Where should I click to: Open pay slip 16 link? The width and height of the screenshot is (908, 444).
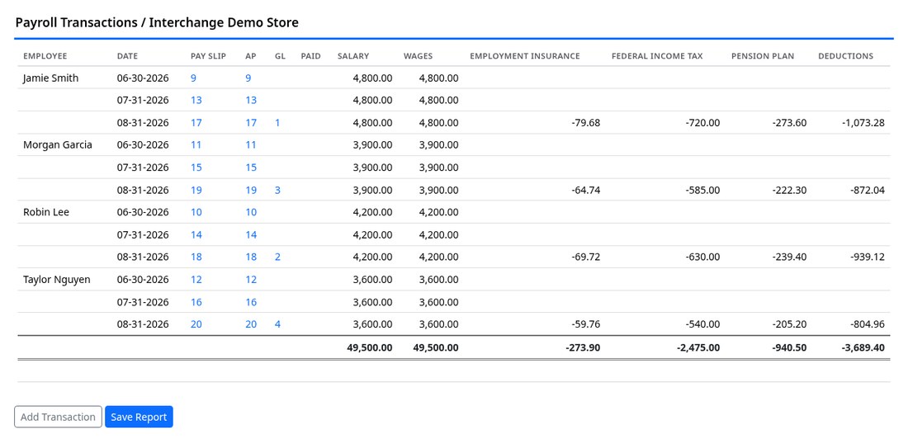click(x=196, y=301)
